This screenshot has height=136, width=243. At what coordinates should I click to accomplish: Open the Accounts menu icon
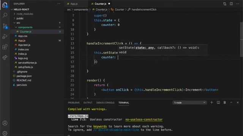[5, 123]
